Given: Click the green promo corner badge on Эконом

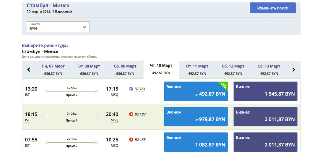Looking at the screenshot, I should [x=224, y=86].
